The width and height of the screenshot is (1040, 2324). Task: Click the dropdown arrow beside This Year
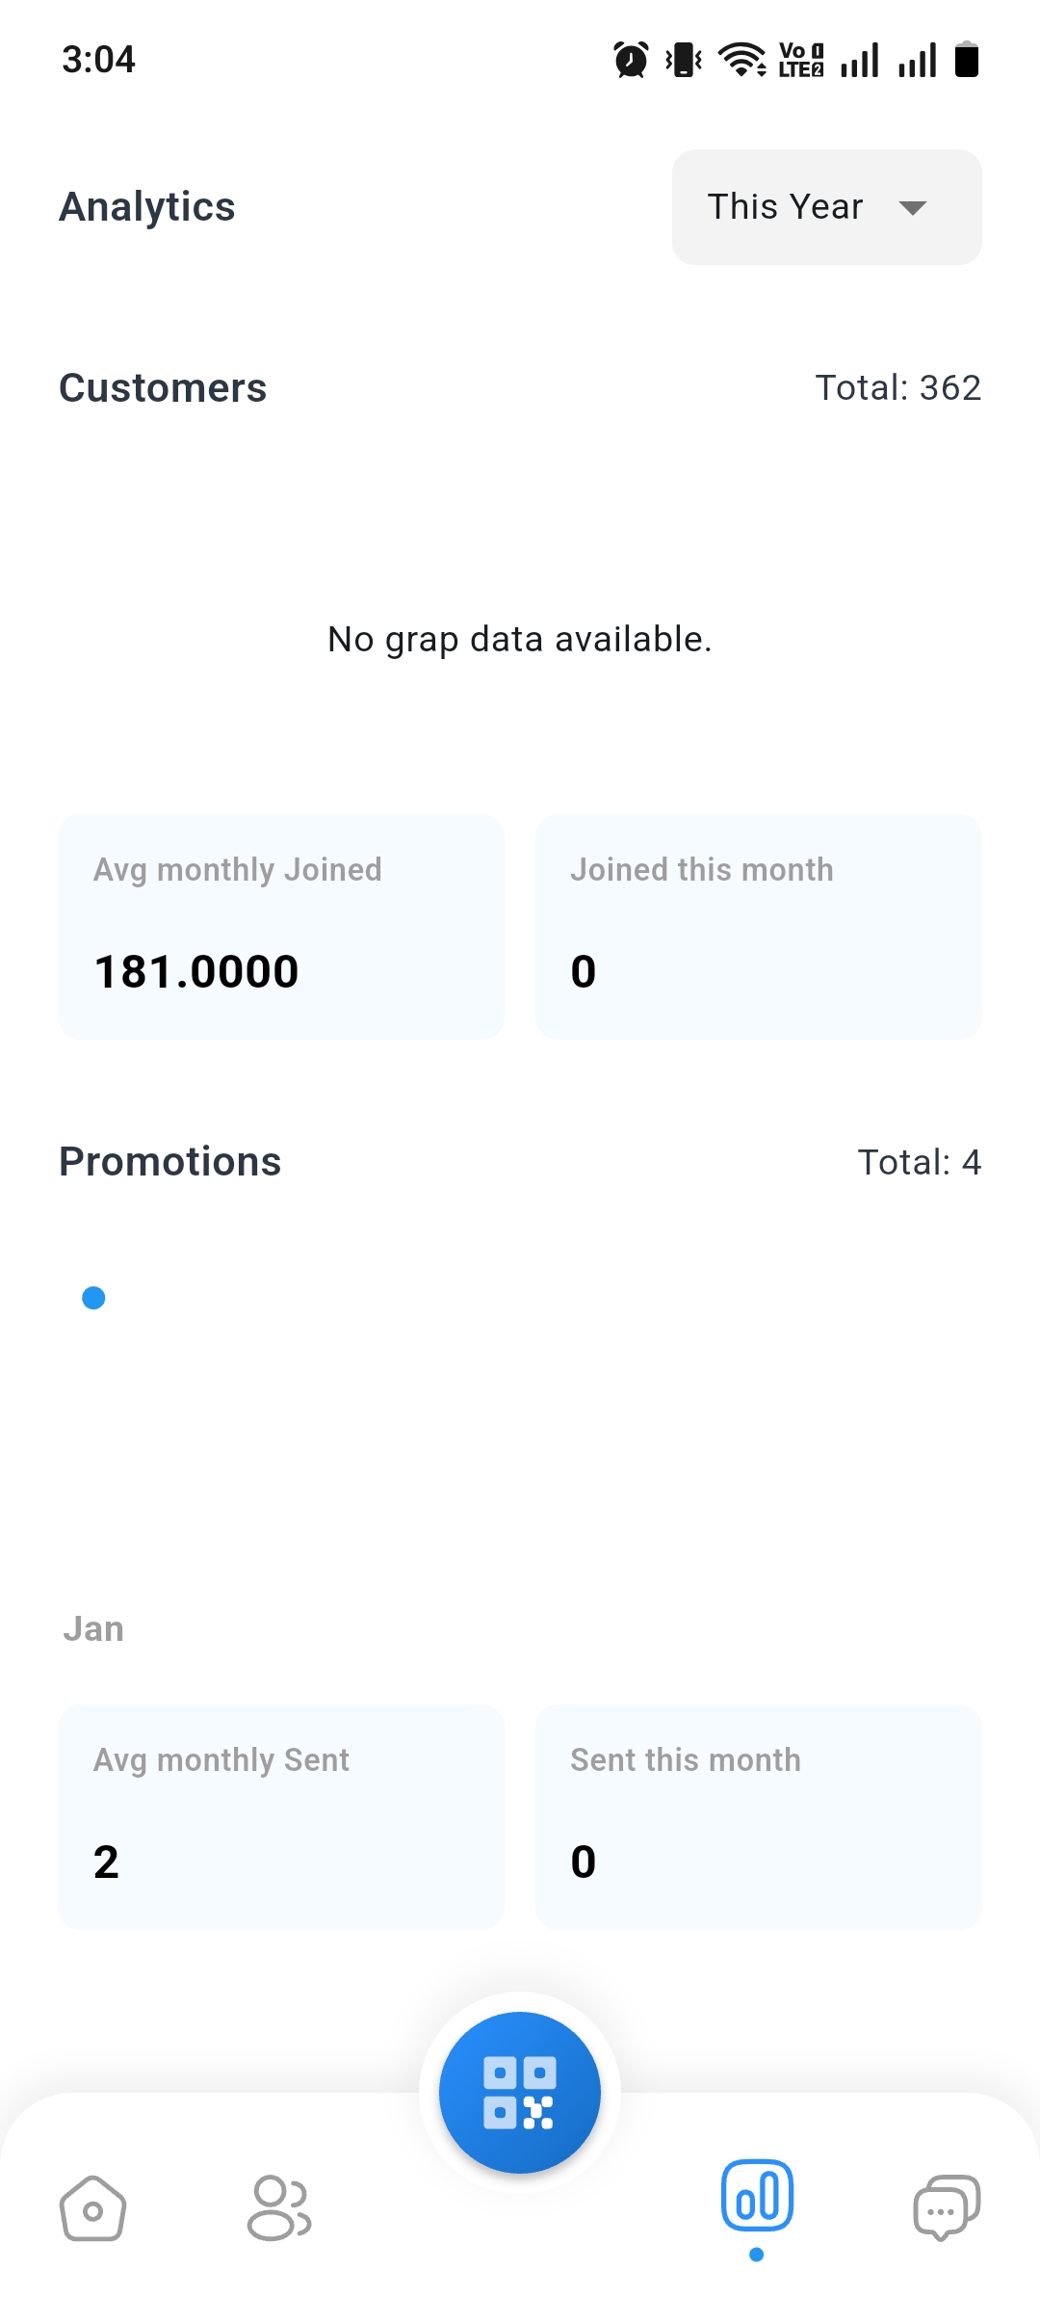click(x=912, y=207)
